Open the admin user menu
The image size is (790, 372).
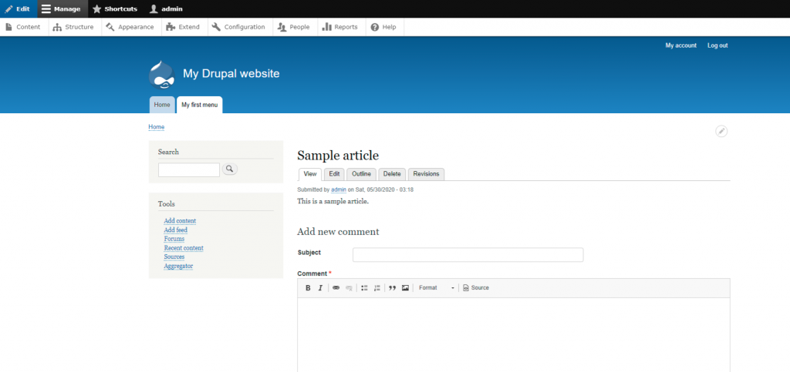point(165,9)
